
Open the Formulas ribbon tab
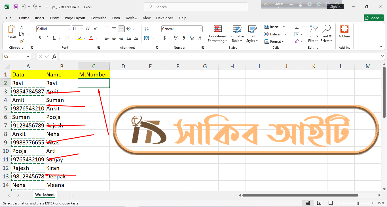tap(99, 18)
